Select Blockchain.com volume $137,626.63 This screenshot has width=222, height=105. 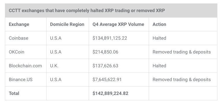105,66
